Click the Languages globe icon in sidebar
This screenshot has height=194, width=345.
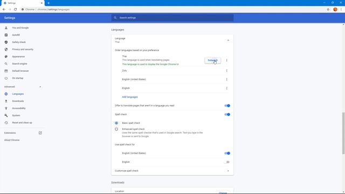point(6,94)
